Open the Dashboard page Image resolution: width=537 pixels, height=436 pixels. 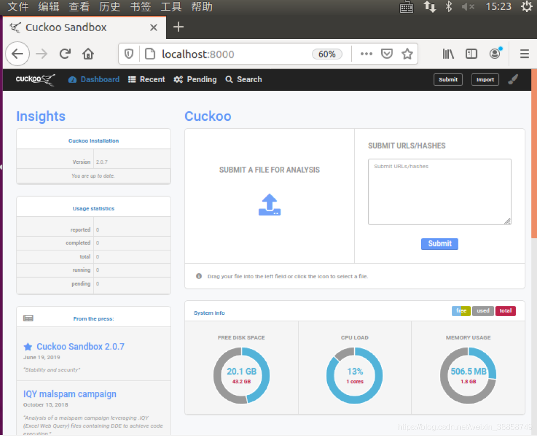click(x=94, y=80)
